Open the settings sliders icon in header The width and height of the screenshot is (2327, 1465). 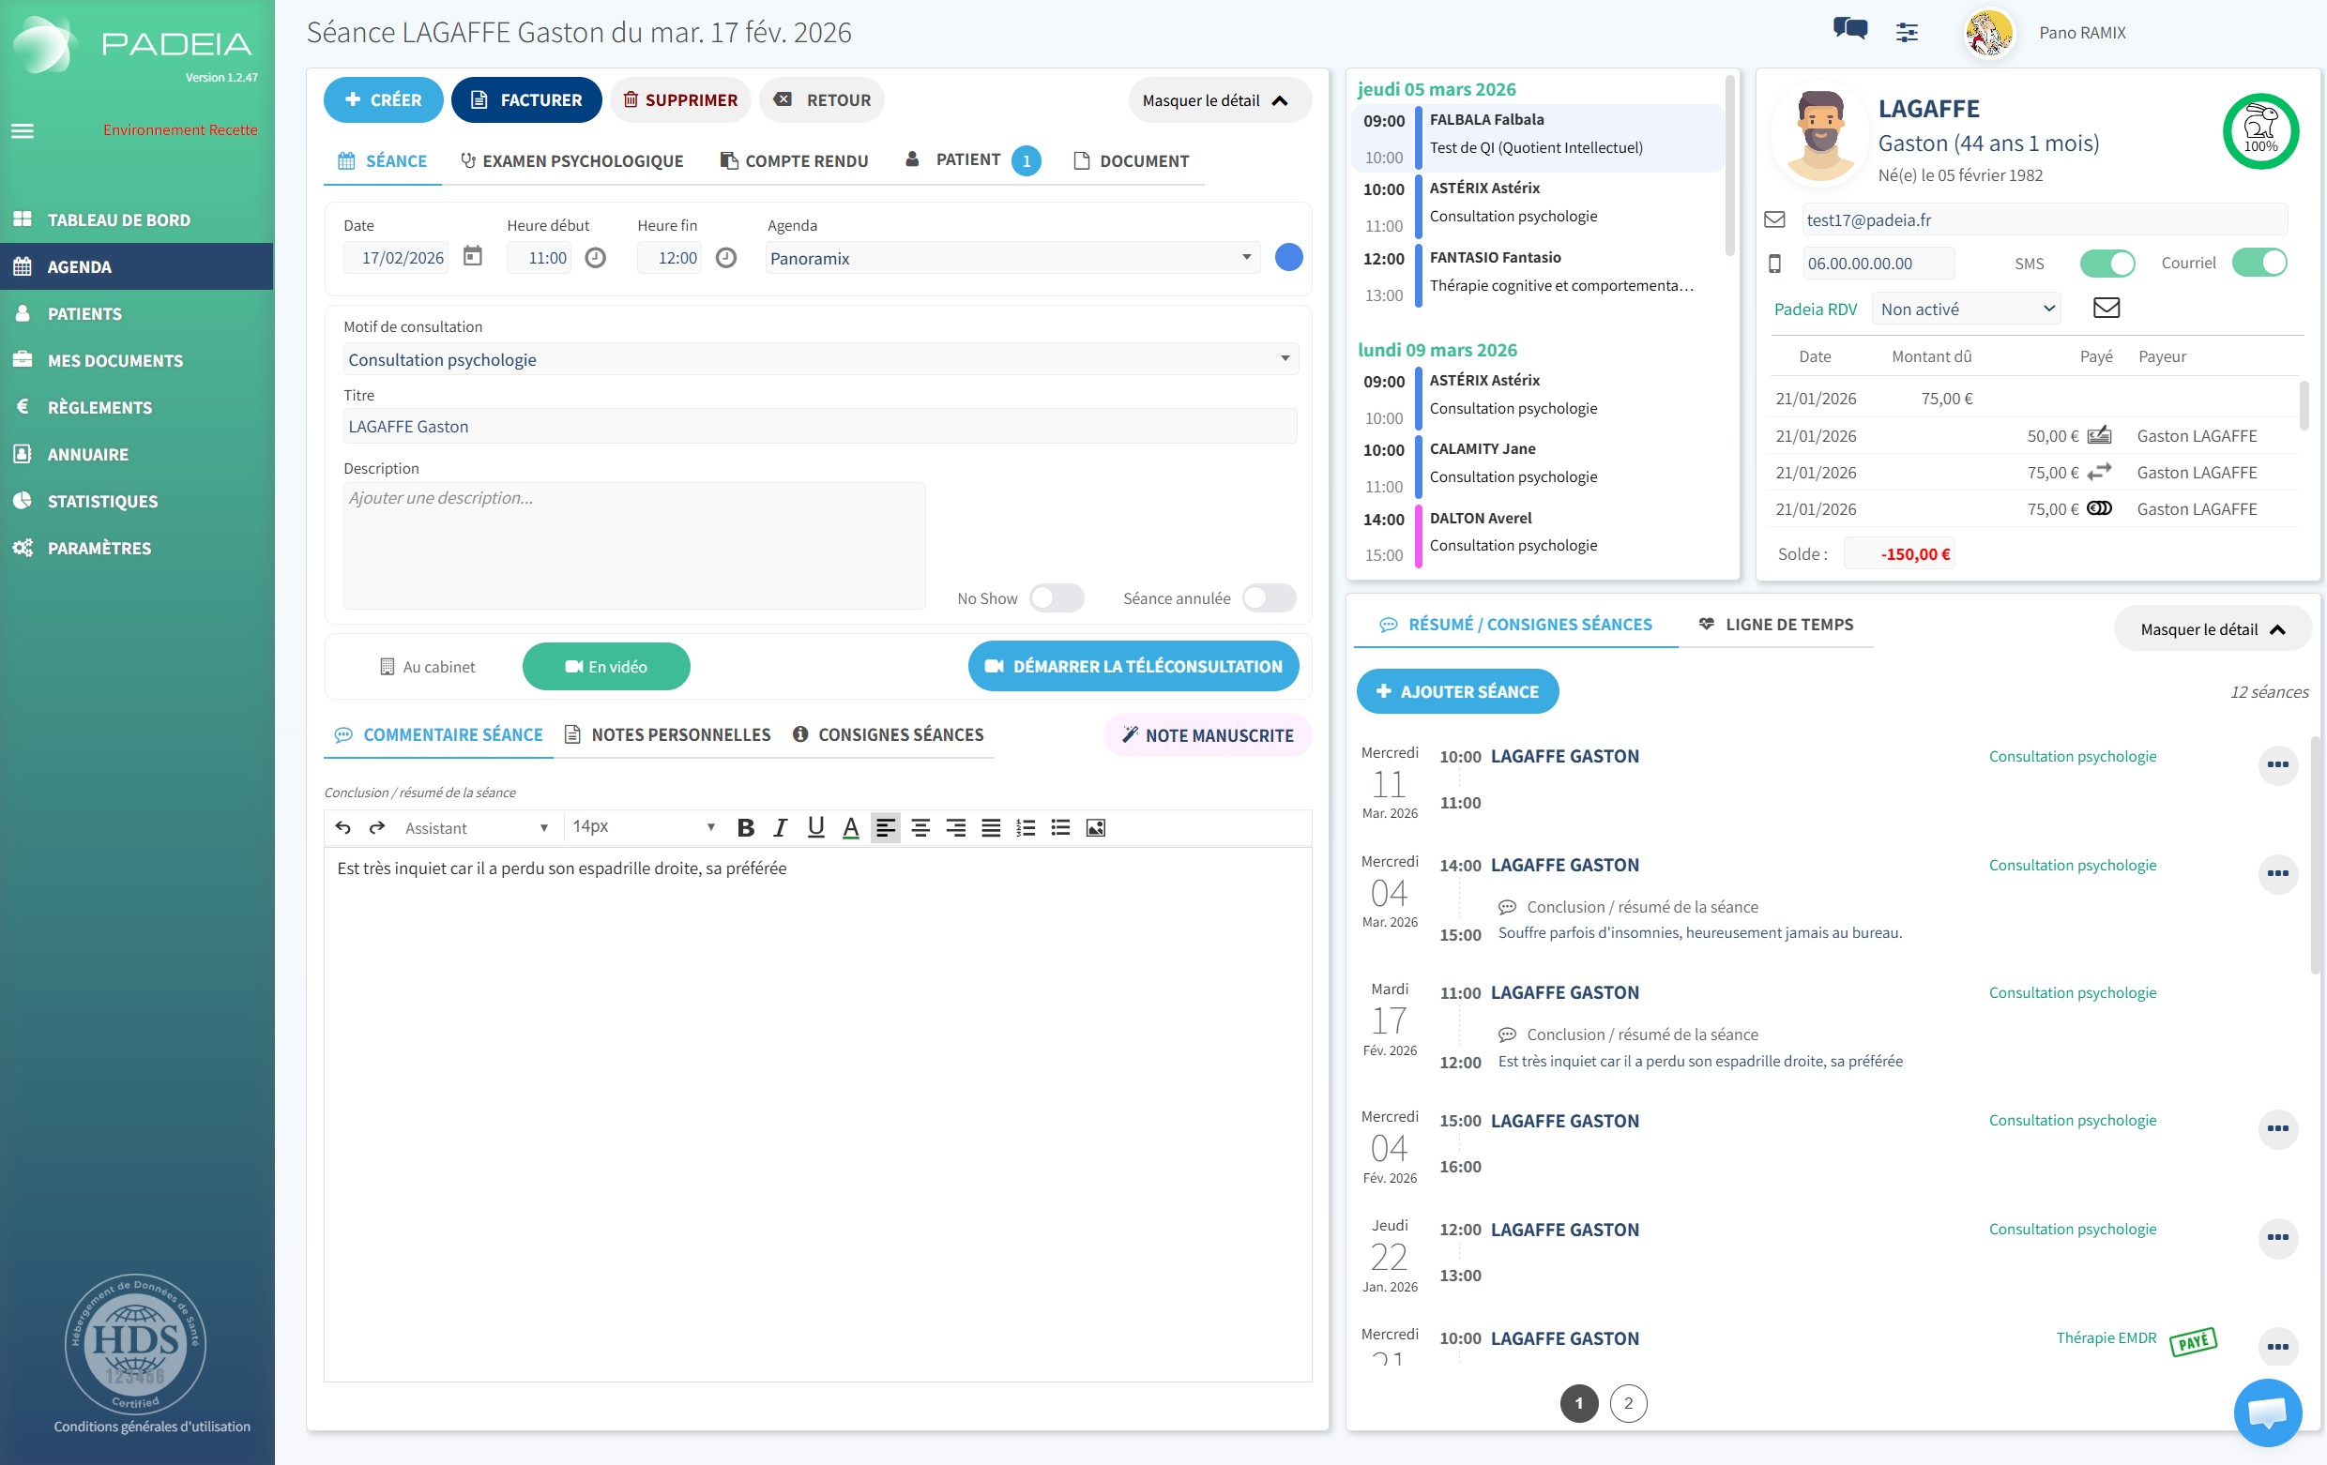click(1907, 32)
